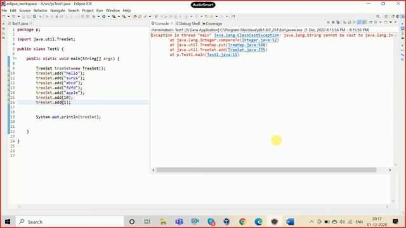Image resolution: width=406 pixels, height=228 pixels.
Task: Click on the System.out.println(treeSet) line
Action: coord(69,117)
